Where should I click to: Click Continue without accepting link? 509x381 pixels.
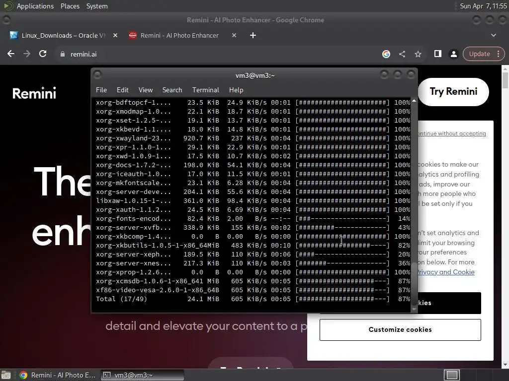click(451, 133)
